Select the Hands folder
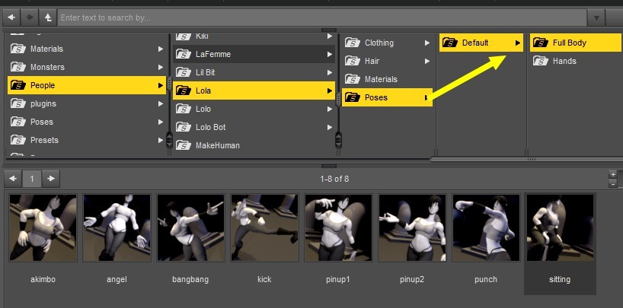The height and width of the screenshot is (308, 623). pos(576,61)
